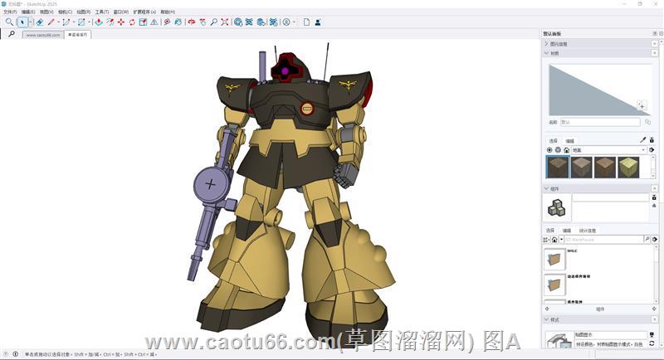This screenshot has height=360, width=664.
Task: Pick the Eraser tool
Action: click(39, 22)
